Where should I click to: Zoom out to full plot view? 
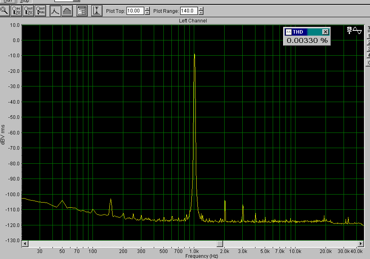pos(40,11)
